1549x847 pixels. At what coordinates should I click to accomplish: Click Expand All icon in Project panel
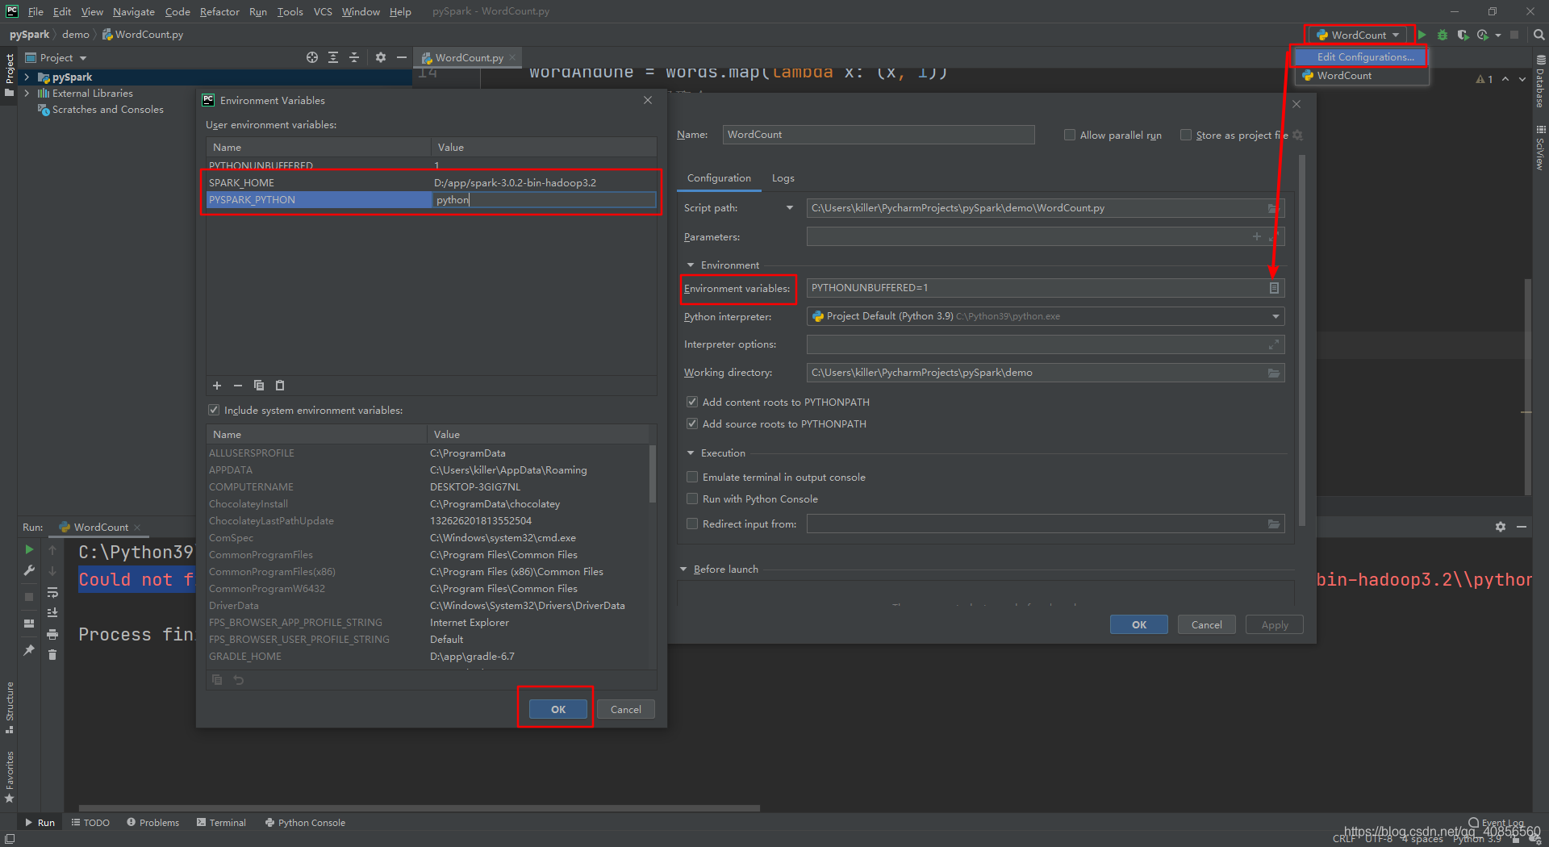(333, 57)
